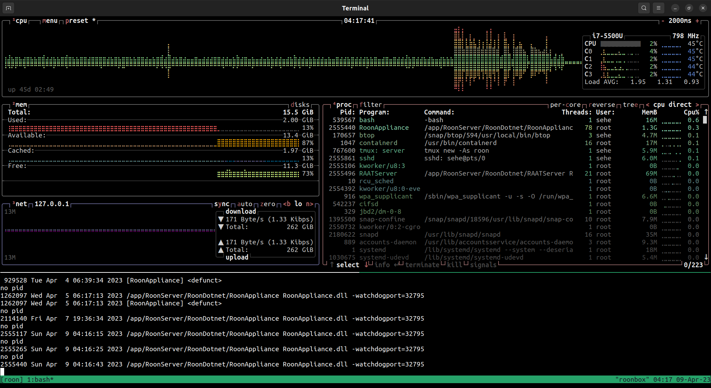Toggle disks view in mem box

coord(300,105)
